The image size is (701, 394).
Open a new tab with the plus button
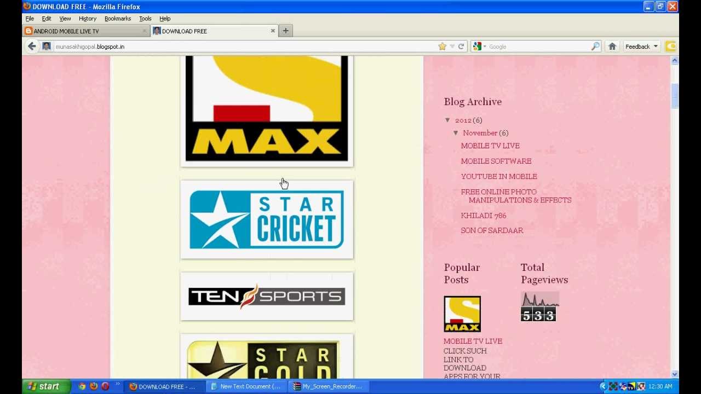[x=285, y=31]
